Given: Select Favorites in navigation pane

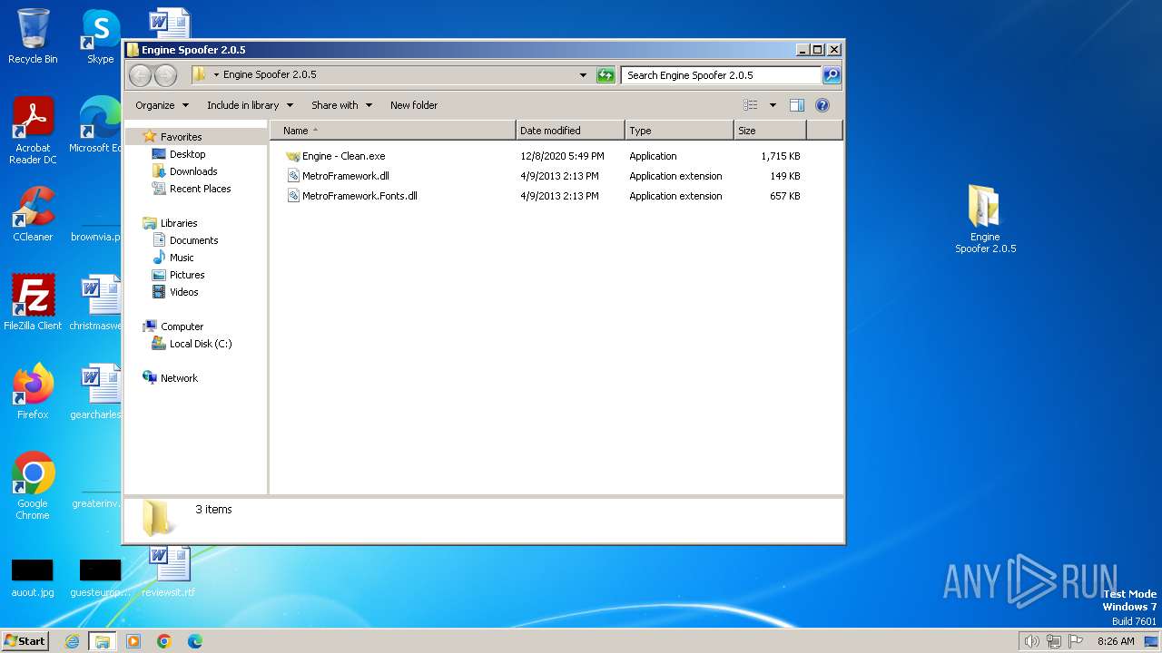Looking at the screenshot, I should 181,137.
